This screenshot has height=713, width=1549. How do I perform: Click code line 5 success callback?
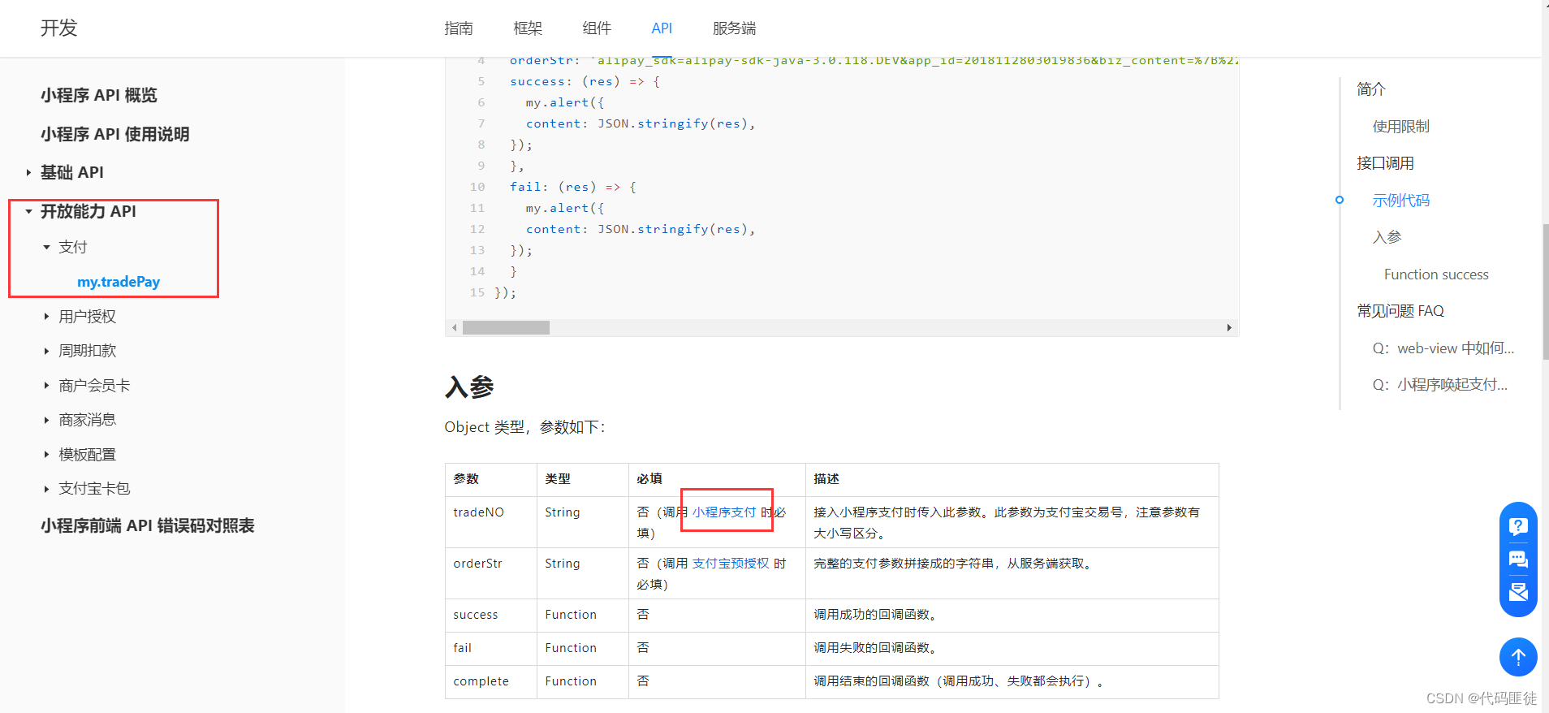tap(585, 81)
